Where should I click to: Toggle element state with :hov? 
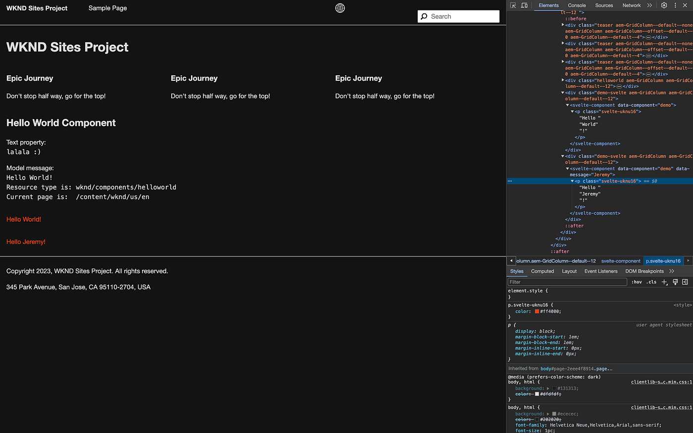tap(637, 282)
